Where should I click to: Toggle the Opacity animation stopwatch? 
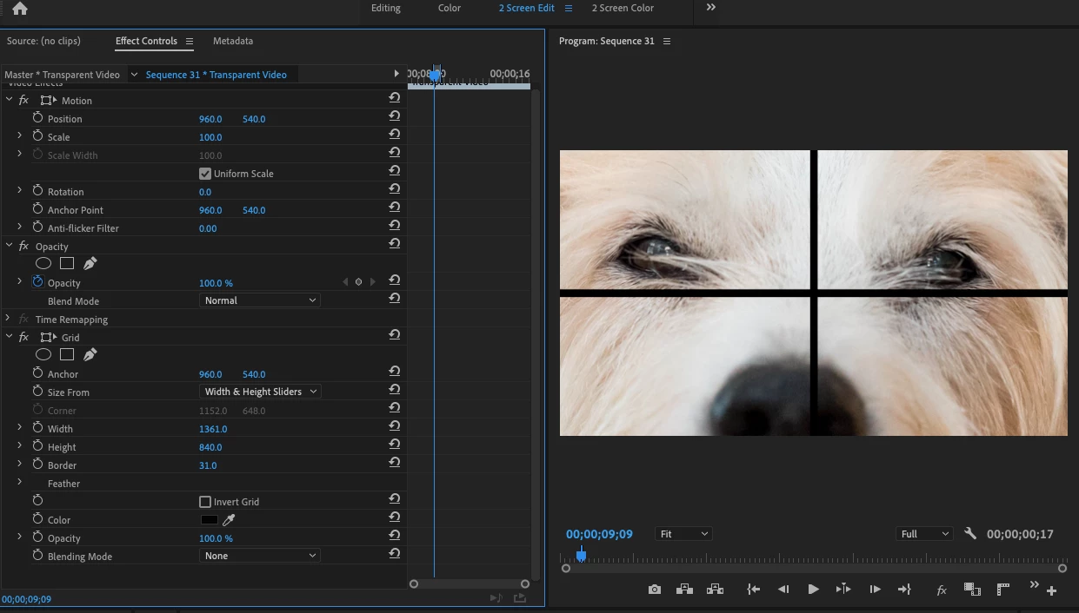click(x=37, y=282)
